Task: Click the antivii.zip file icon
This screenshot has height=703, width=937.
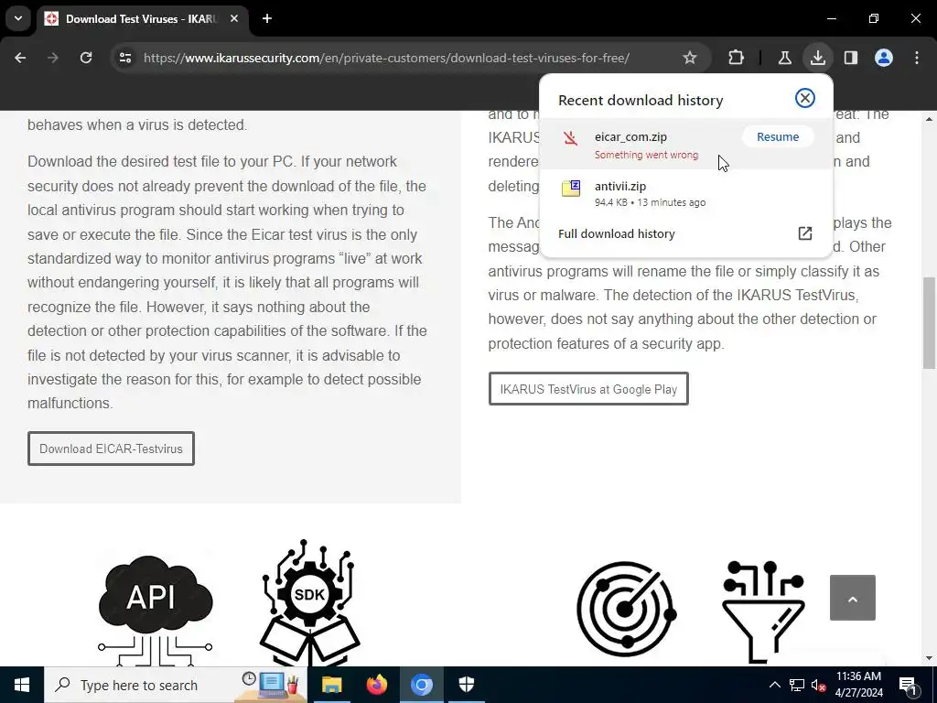Action: (571, 189)
